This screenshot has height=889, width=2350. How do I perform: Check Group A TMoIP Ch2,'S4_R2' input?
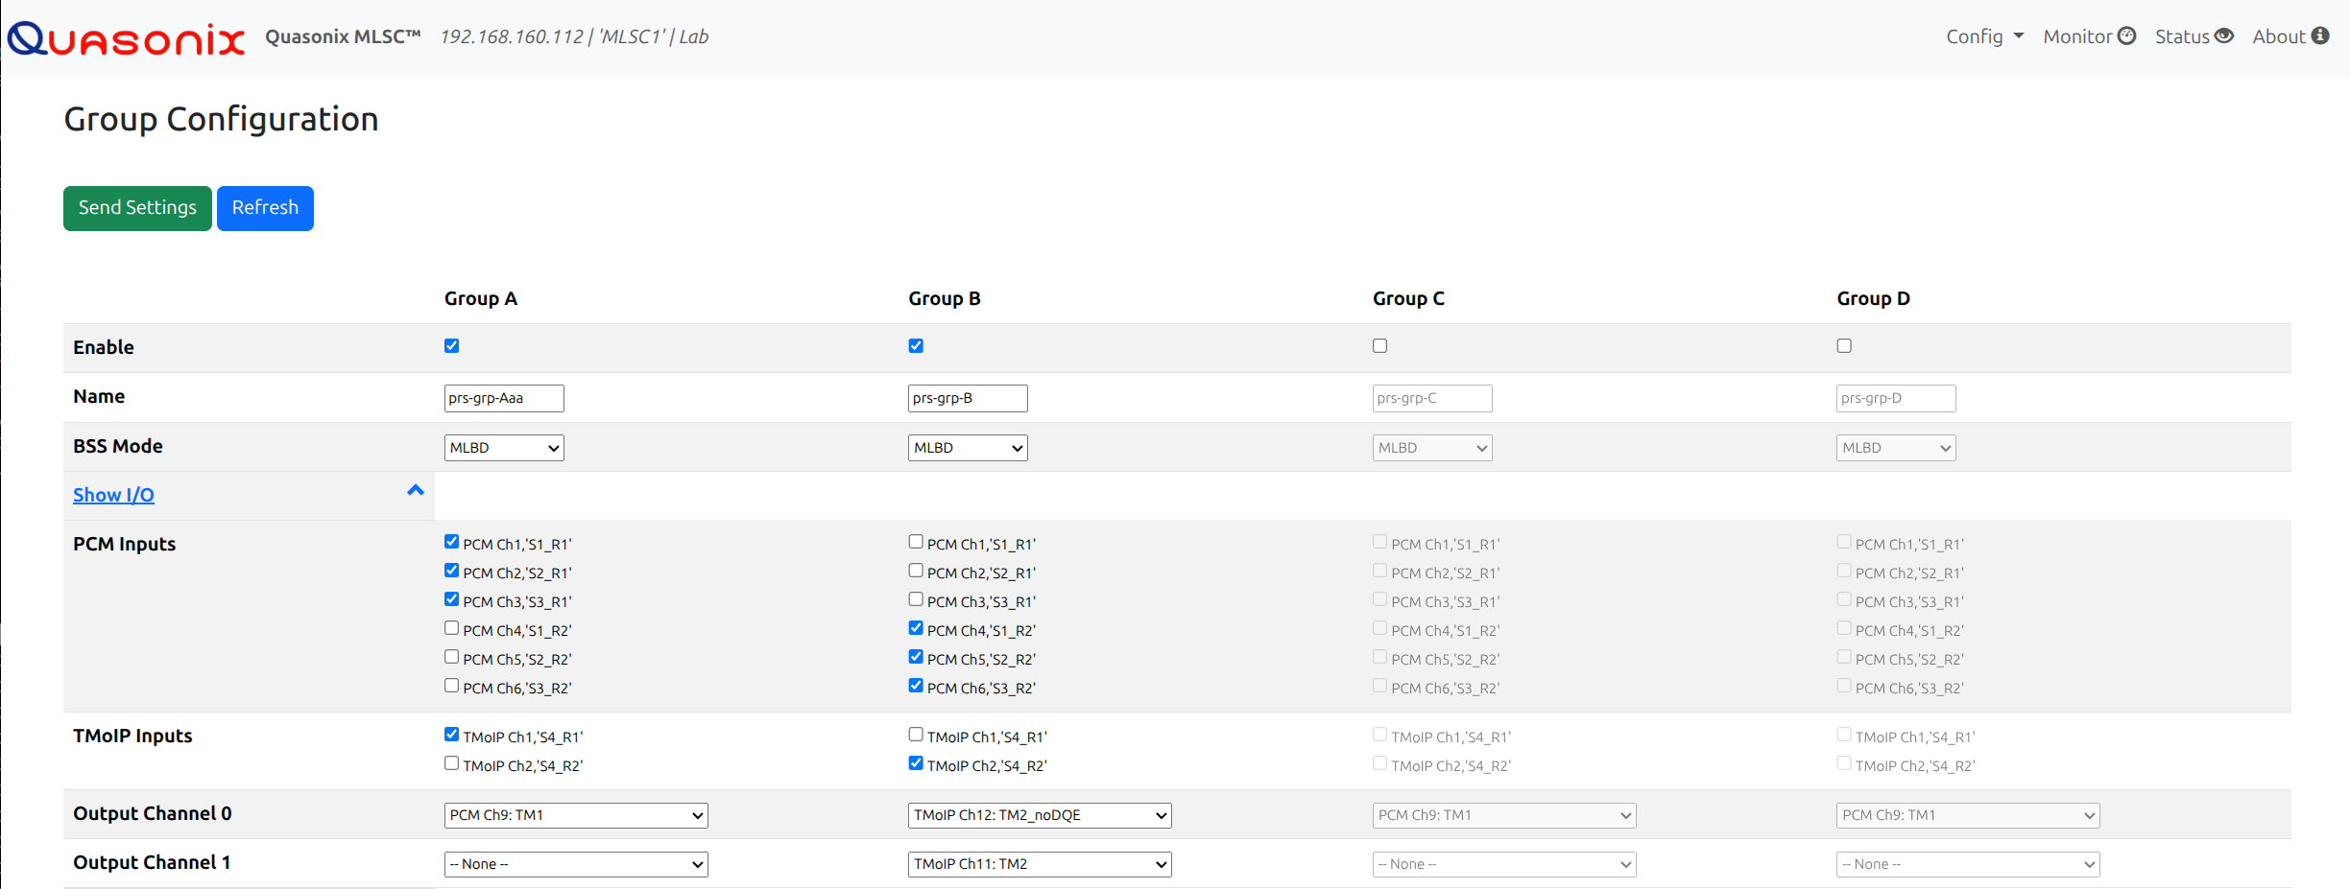click(451, 763)
